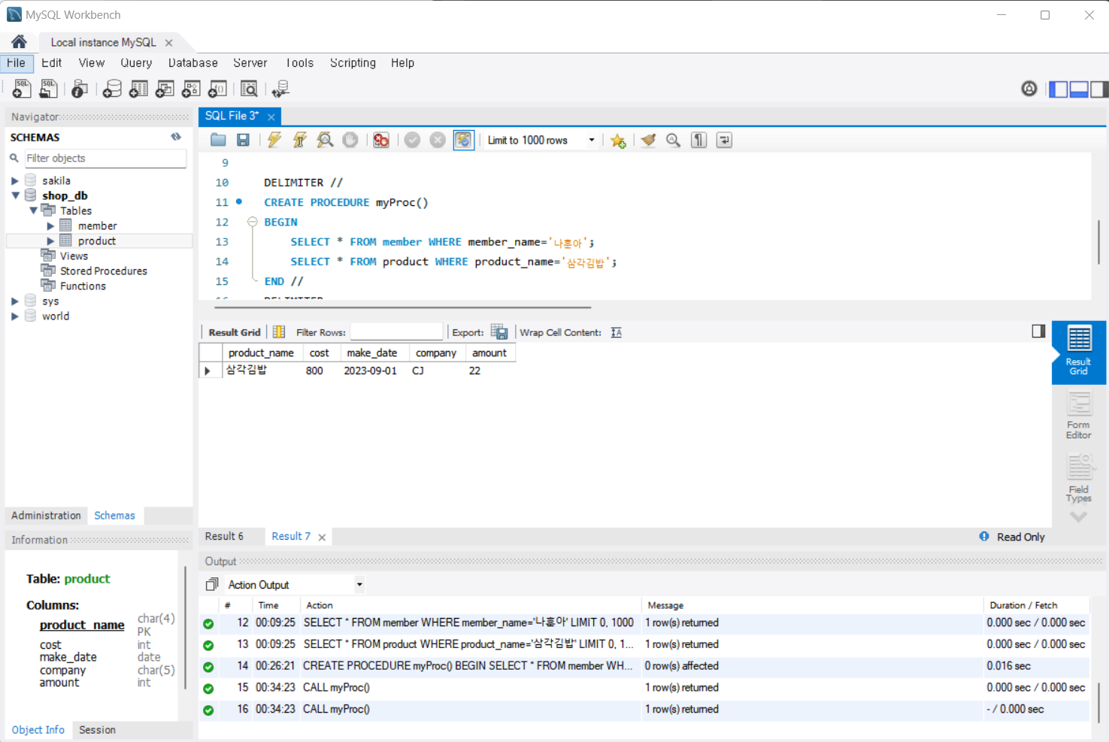Image resolution: width=1109 pixels, height=742 pixels.
Task: Collapse the BEGIN block fold marker
Action: (x=253, y=222)
